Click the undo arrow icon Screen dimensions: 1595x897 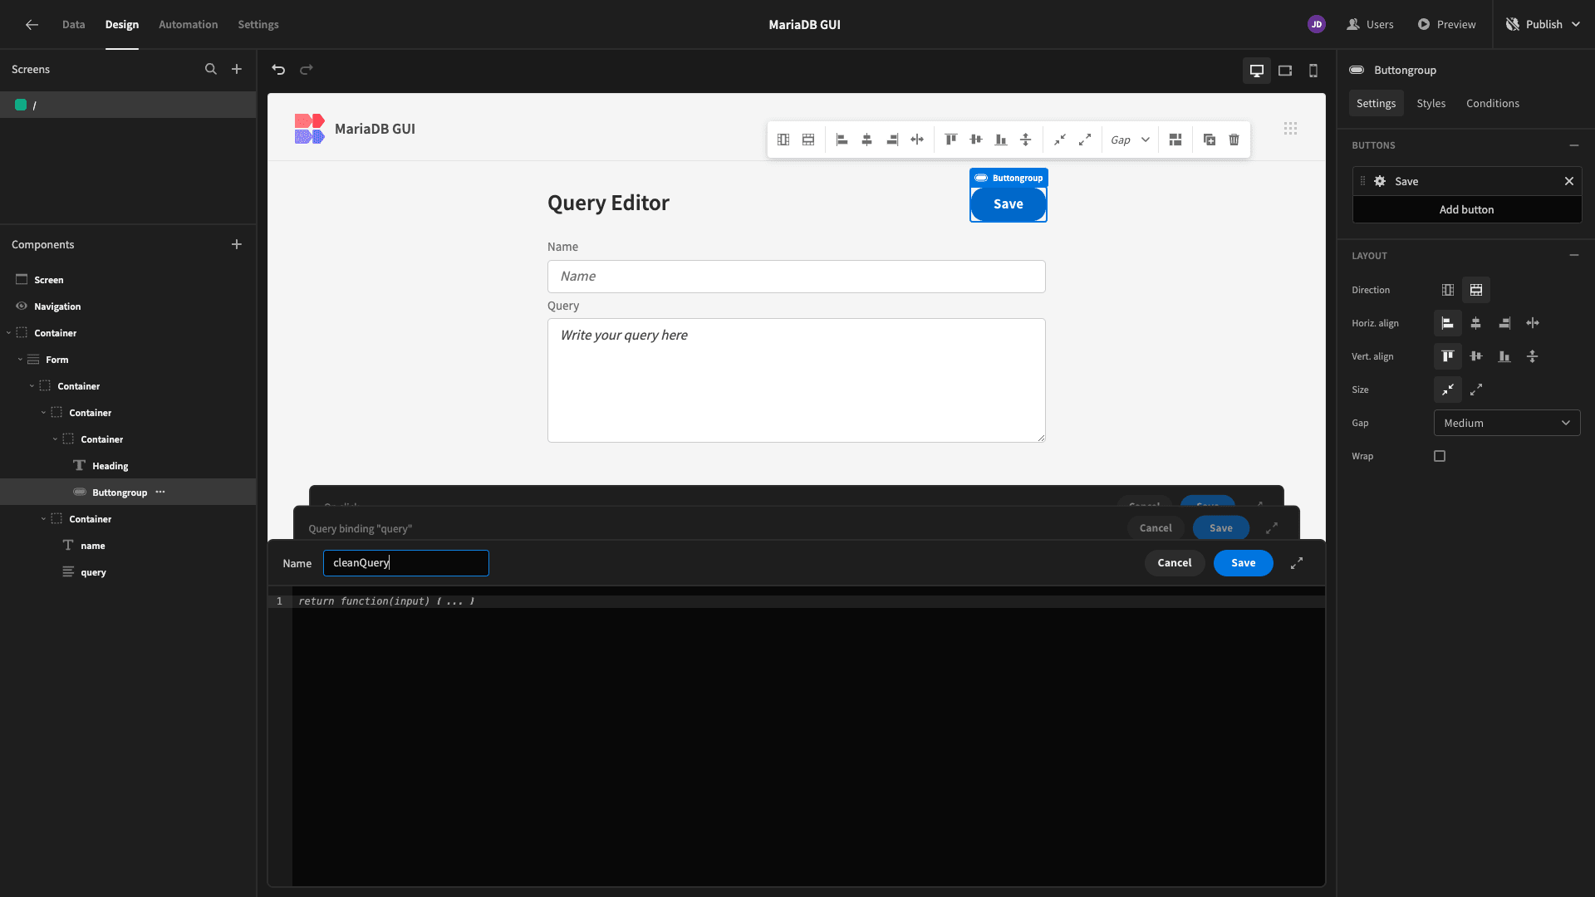pos(278,70)
